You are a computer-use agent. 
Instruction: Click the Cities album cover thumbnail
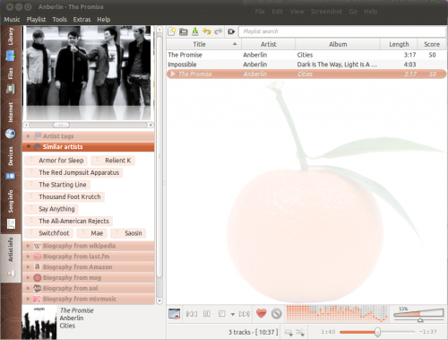[x=39, y=322]
